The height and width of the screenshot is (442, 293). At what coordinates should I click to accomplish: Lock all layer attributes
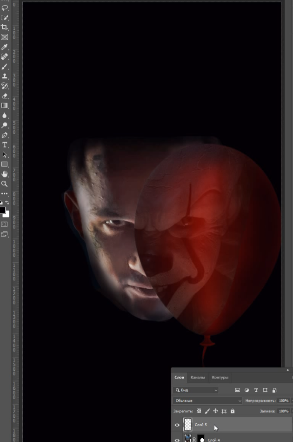tap(233, 411)
